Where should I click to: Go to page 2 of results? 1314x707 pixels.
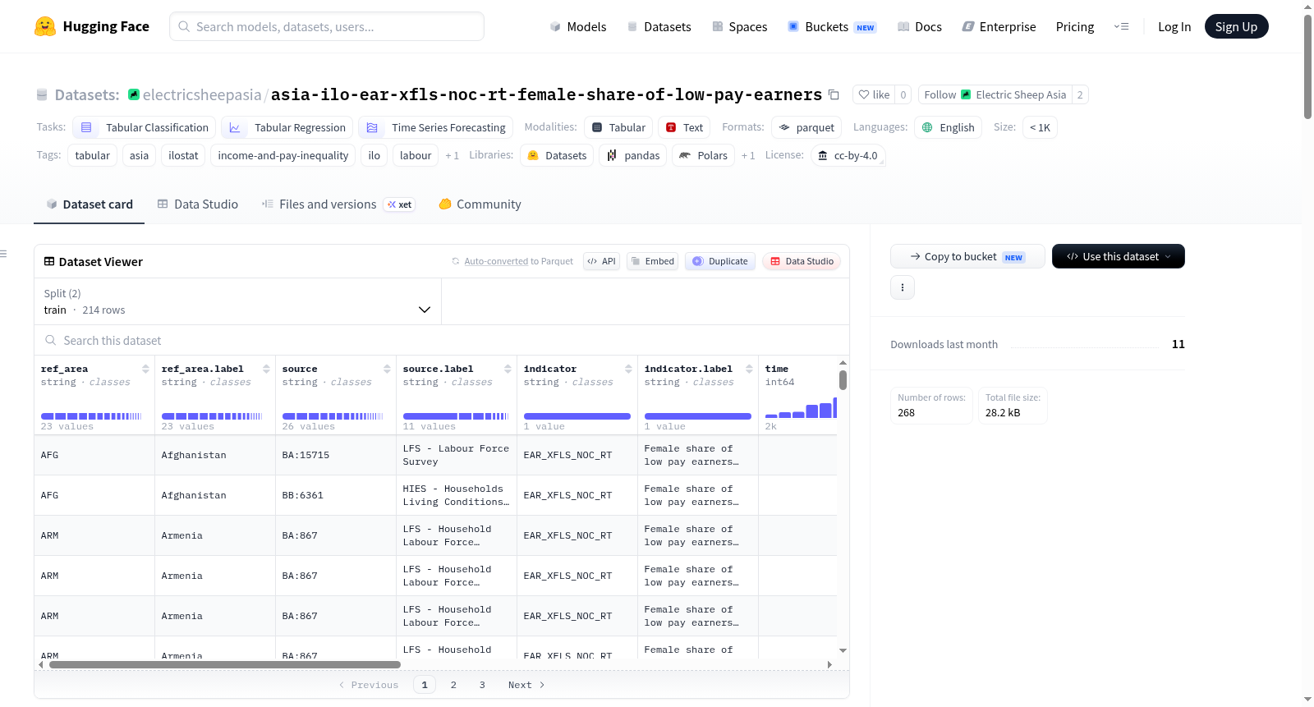(453, 685)
